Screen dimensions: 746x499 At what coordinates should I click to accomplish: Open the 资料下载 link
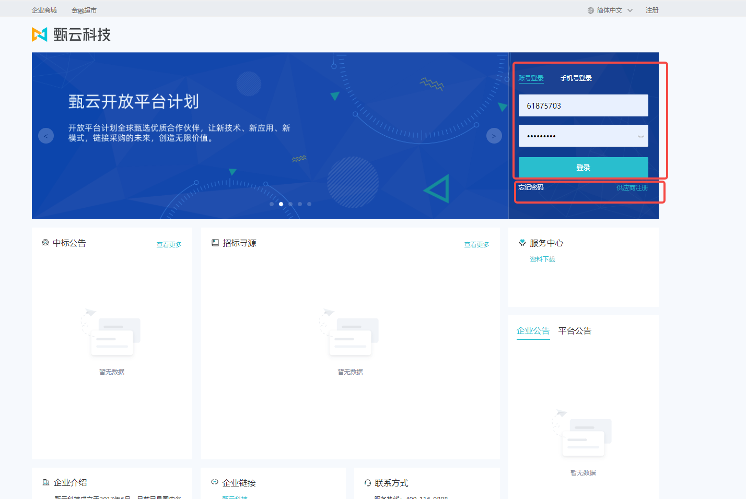click(x=542, y=259)
